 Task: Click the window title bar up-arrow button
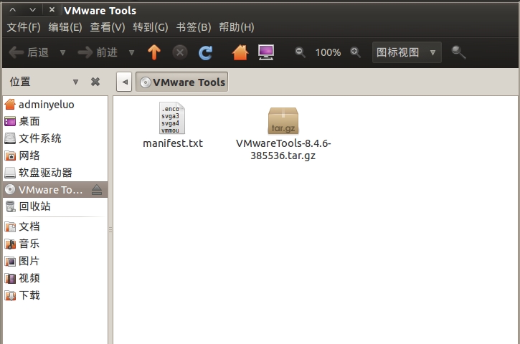13,10
